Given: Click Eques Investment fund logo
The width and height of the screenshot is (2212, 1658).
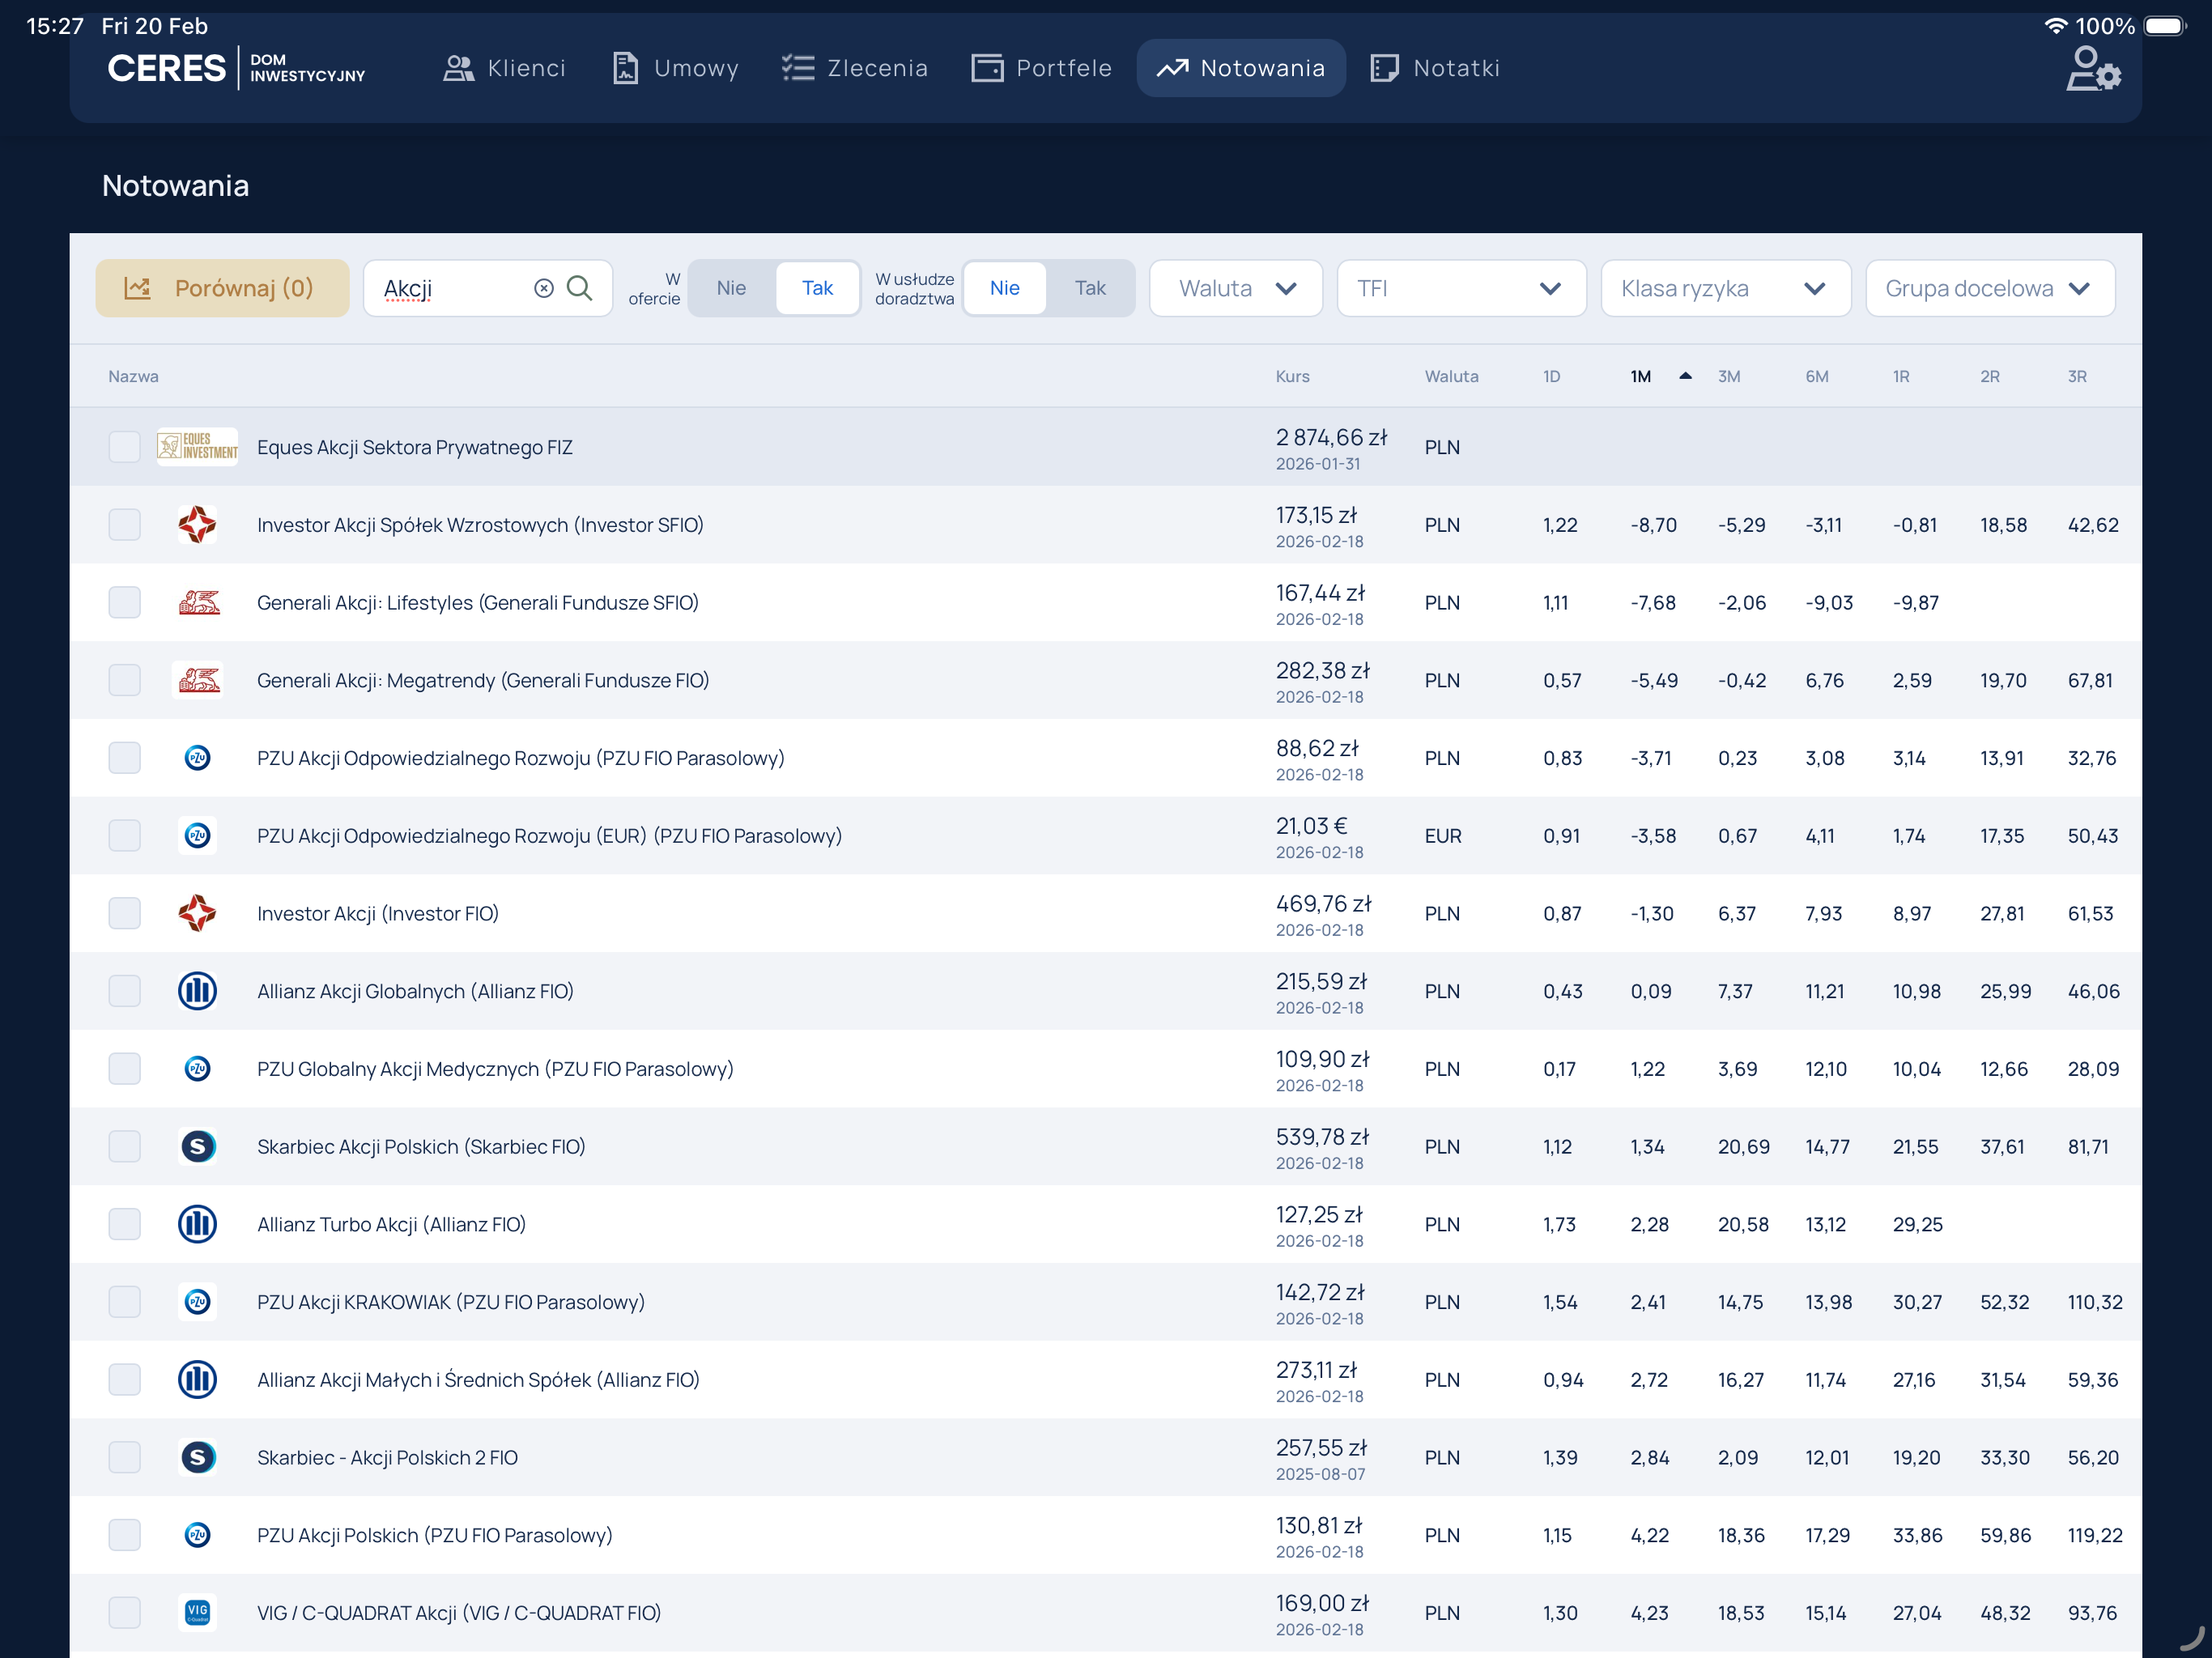Looking at the screenshot, I should pyautogui.click(x=197, y=447).
